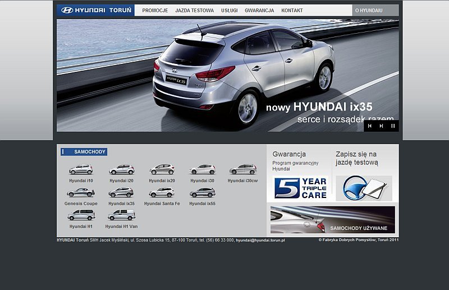Pause the banner slideshow
The height and width of the screenshot is (290, 449).
393,126
